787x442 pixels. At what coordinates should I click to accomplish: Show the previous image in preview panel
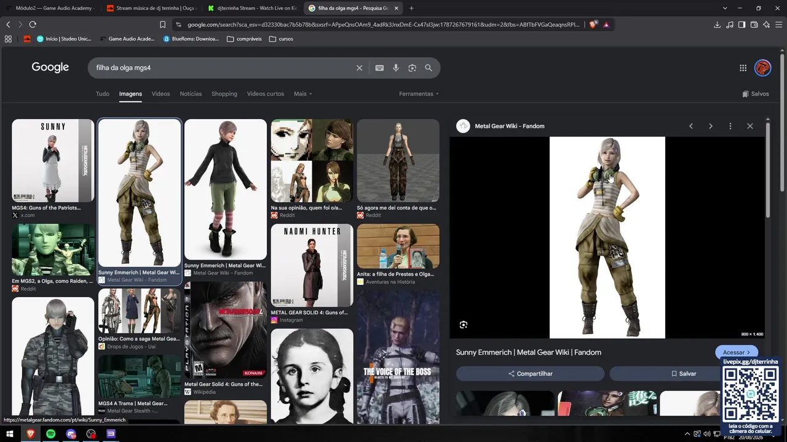coord(691,126)
